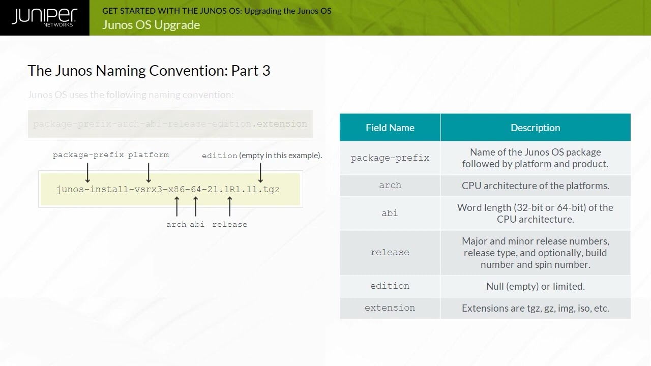This screenshot has height=366, width=651.
Task: Select the 'Junos OS Upgrade' header title
Action: coord(151,25)
